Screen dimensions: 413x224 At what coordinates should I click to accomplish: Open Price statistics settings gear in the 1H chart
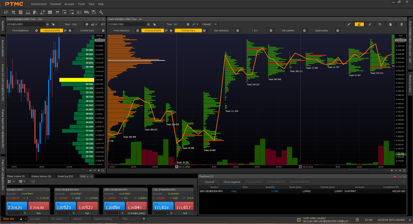tap(138, 30)
